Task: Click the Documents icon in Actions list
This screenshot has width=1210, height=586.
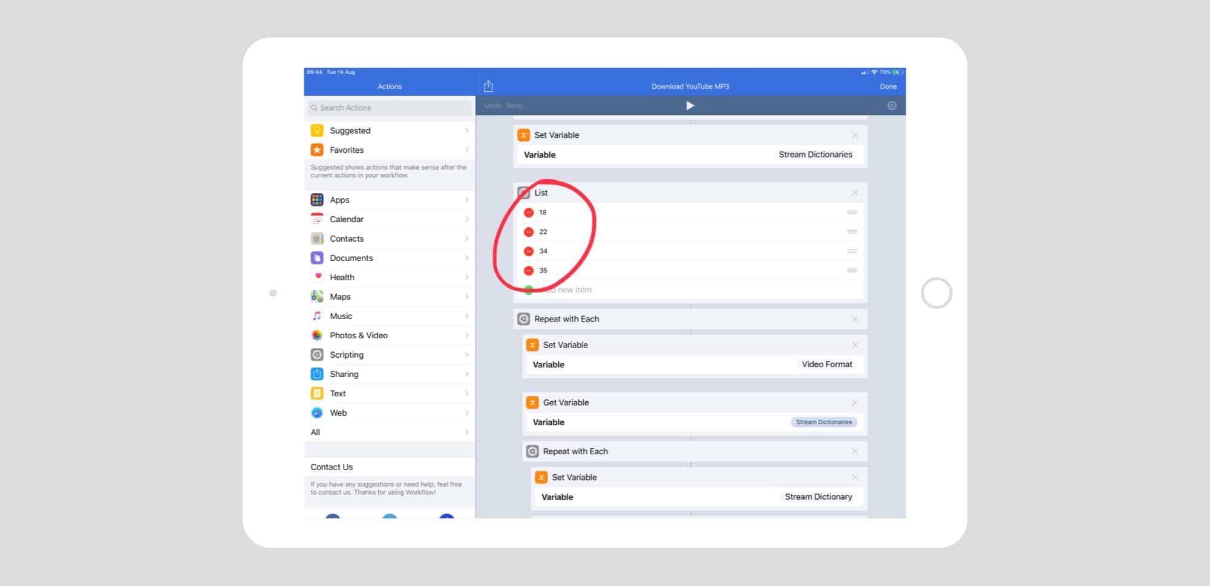Action: point(317,258)
